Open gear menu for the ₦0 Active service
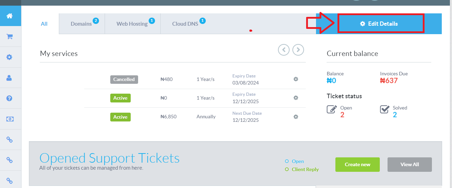 pos(296,98)
